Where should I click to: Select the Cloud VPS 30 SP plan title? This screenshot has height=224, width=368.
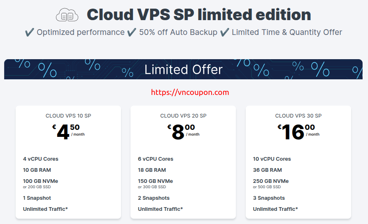coord(298,116)
